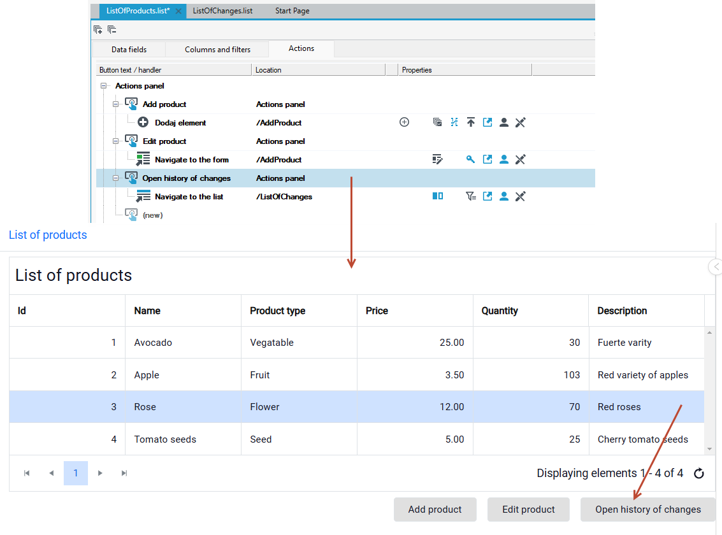Click the upward arrow icon in Dodaj element row
This screenshot has height=535, width=722.
(470, 122)
